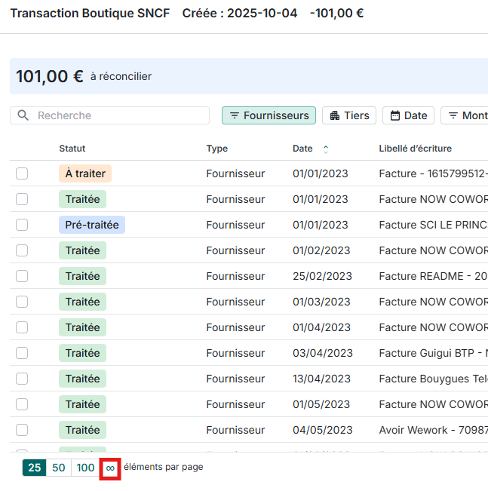Viewport: 488px width, 491px height.
Task: Click the calendar icon in Date filter
Action: pyautogui.click(x=394, y=115)
